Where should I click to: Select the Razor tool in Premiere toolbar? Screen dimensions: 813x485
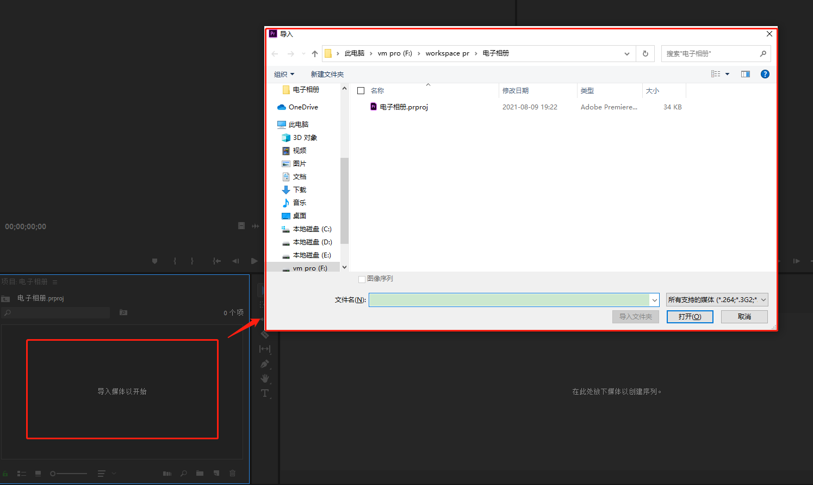pyautogui.click(x=265, y=334)
